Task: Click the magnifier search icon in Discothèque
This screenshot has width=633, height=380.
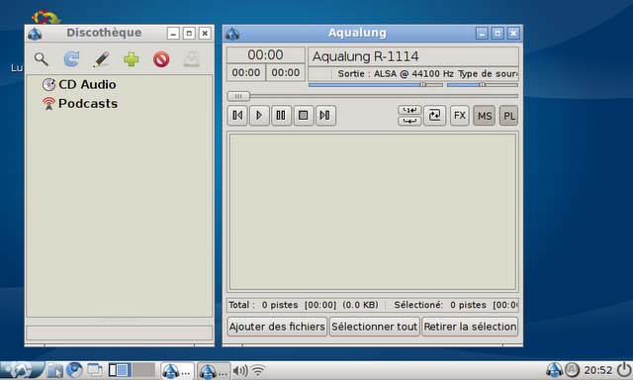Action: point(42,59)
